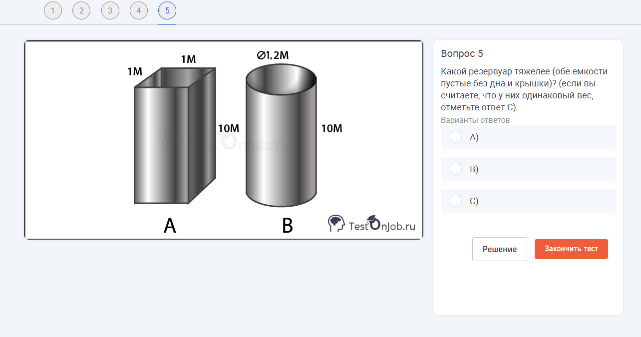Jump to question number 3
This screenshot has width=641, height=337.
click(x=110, y=10)
